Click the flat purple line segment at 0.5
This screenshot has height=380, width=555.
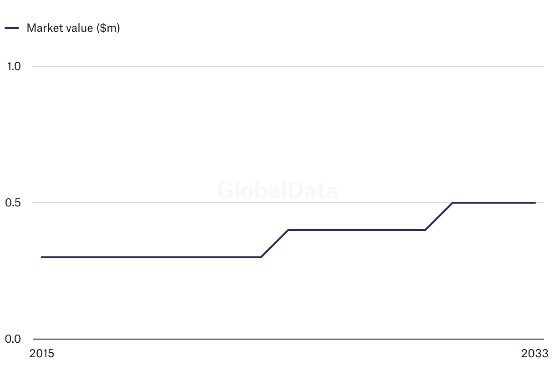point(494,203)
